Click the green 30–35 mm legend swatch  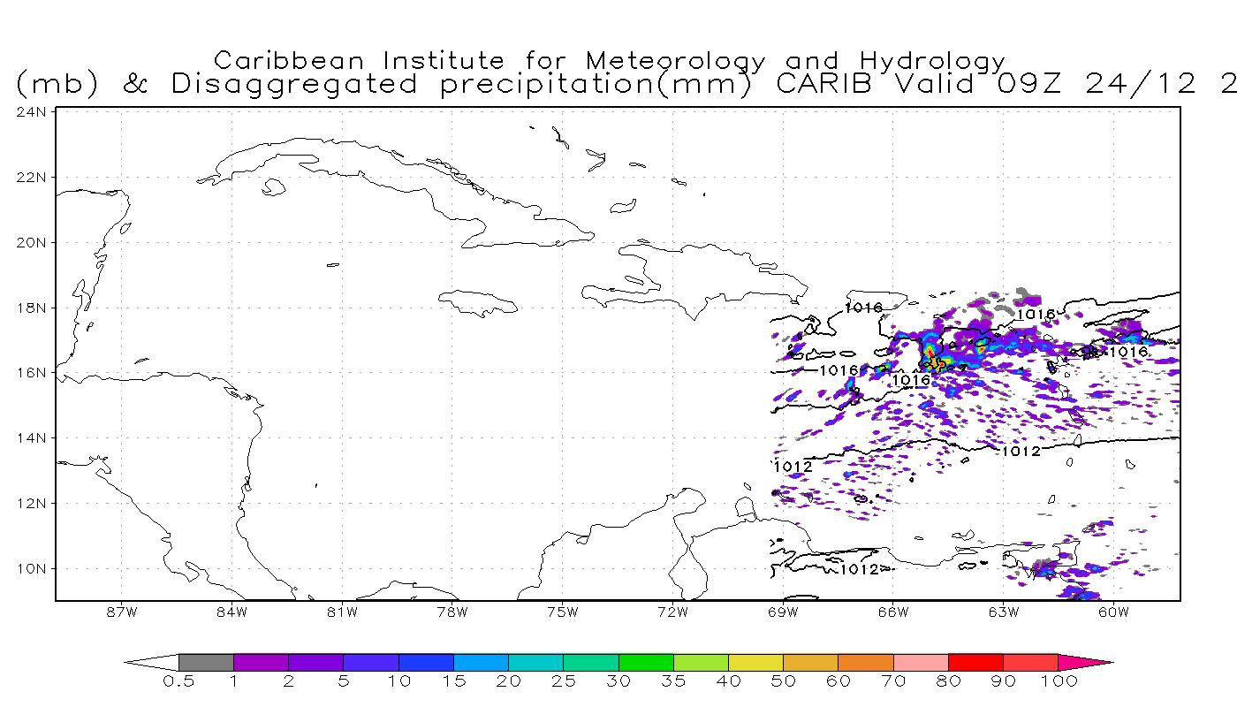coord(645,662)
